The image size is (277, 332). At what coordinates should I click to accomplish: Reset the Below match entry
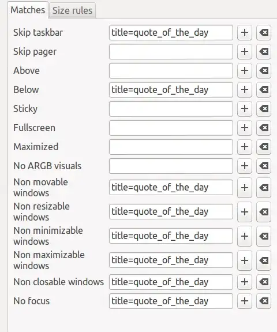[264, 89]
